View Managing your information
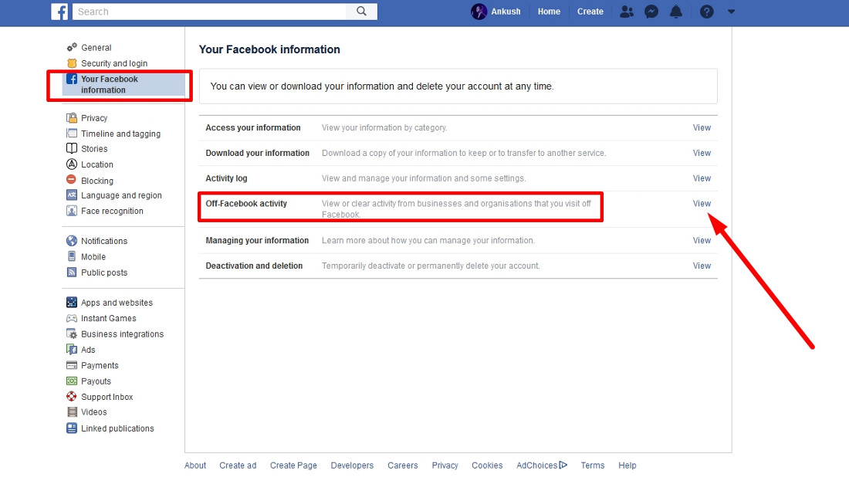The height and width of the screenshot is (484, 849). pyautogui.click(x=702, y=240)
